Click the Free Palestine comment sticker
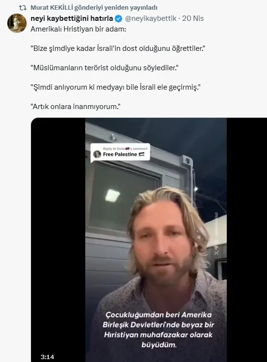 120,152
